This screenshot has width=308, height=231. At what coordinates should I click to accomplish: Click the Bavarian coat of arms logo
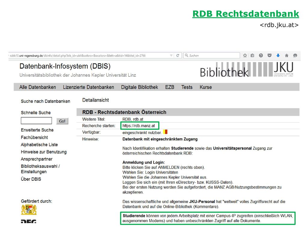coord(29,210)
